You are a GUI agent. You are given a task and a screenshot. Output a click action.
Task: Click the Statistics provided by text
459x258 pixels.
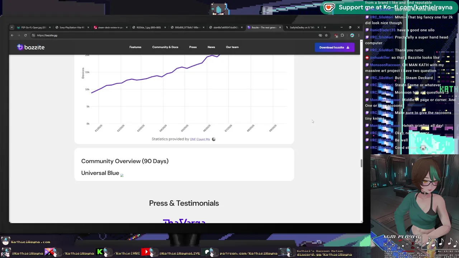tap(170, 139)
